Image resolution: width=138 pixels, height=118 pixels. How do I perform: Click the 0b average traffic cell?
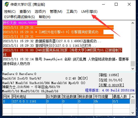[103, 101]
